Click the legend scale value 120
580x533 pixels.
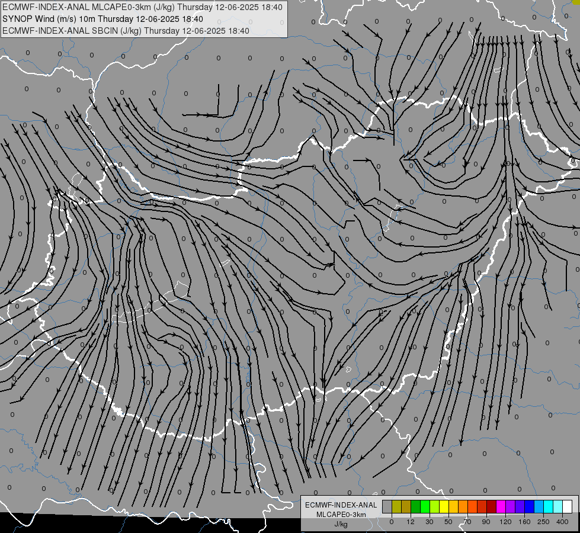(505, 522)
